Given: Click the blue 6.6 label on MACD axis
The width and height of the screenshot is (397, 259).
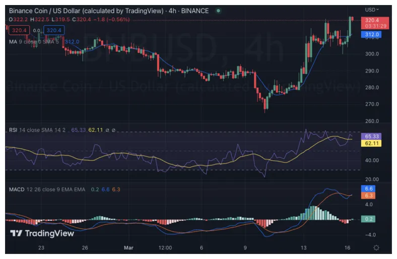Looking at the screenshot, I should [368, 189].
